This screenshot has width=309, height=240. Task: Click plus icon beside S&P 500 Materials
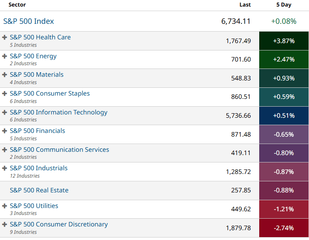pos(5,75)
